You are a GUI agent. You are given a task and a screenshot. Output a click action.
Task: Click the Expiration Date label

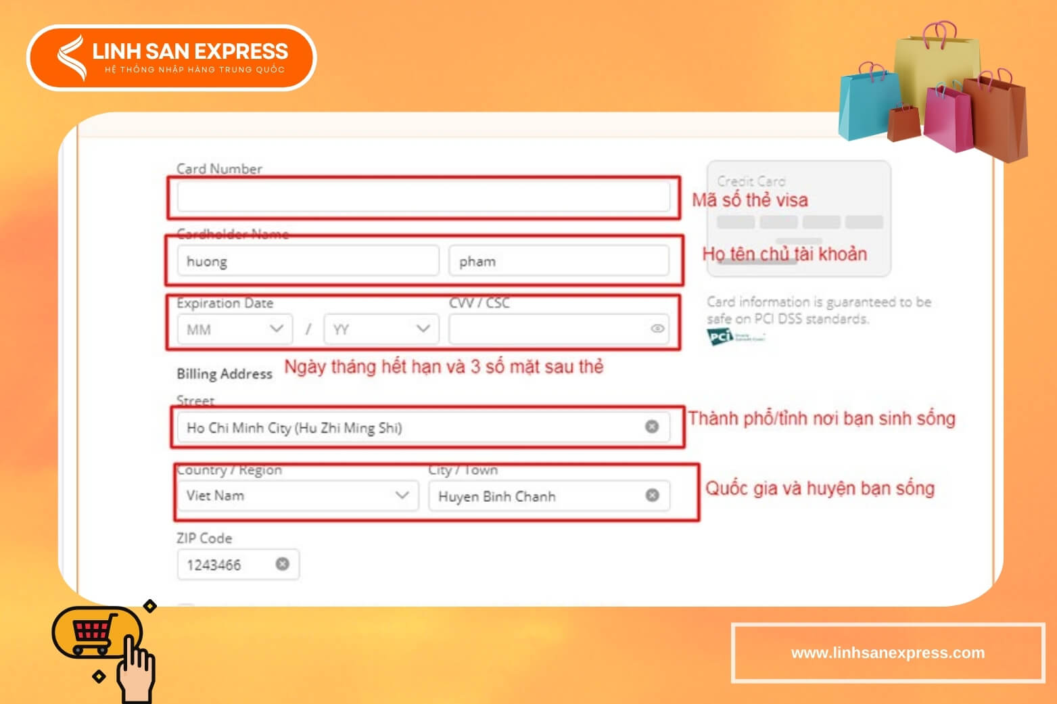[225, 303]
